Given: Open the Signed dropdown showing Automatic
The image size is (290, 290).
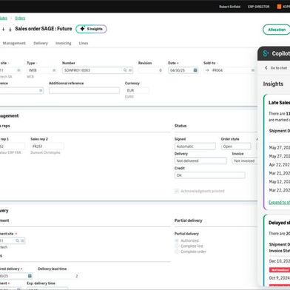Looking at the screenshot, I should click(195, 146).
